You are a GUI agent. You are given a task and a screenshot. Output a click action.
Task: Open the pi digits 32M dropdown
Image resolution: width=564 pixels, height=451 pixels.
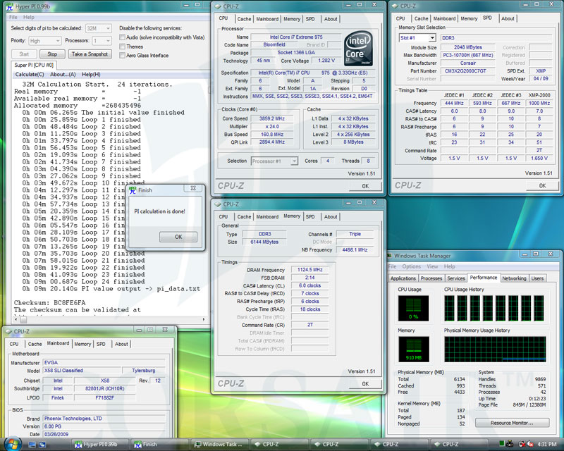pos(97,28)
